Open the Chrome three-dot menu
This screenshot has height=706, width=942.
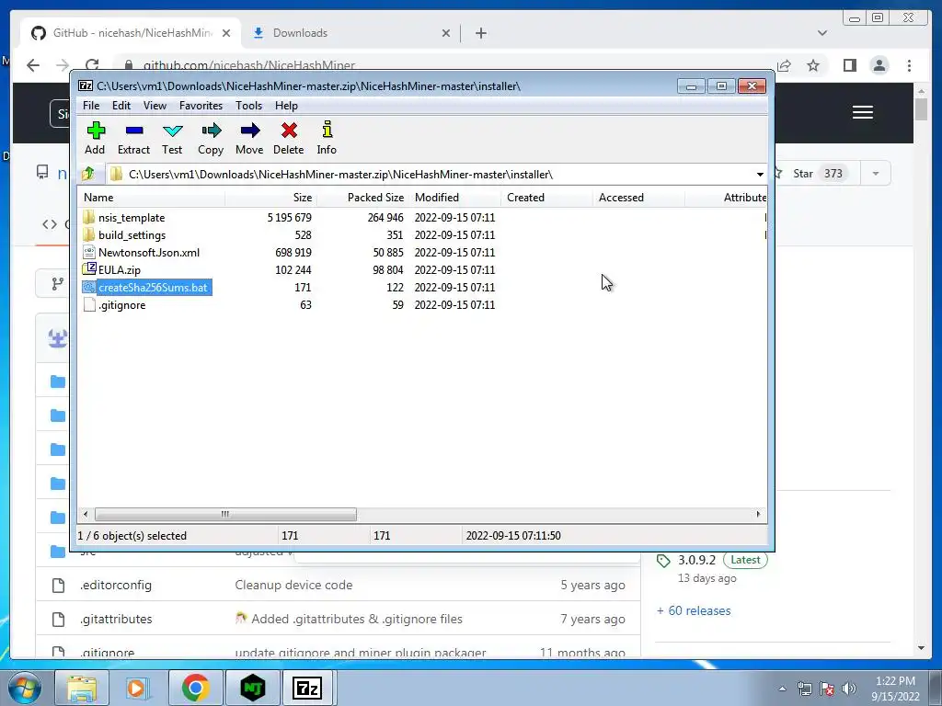click(910, 65)
